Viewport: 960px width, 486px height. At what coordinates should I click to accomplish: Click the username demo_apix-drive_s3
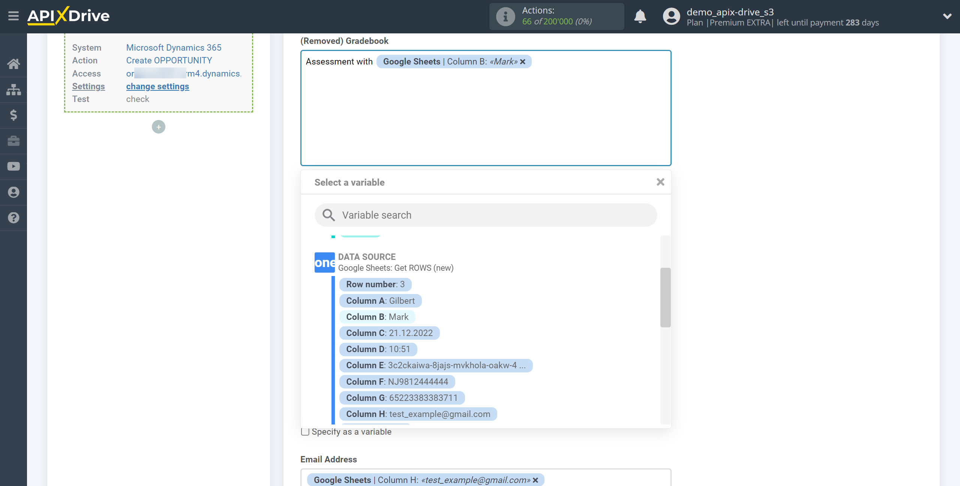click(730, 12)
